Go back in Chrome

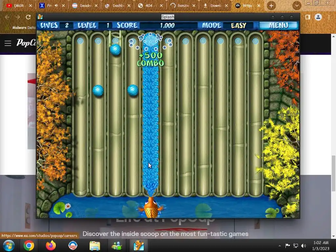(7, 17)
